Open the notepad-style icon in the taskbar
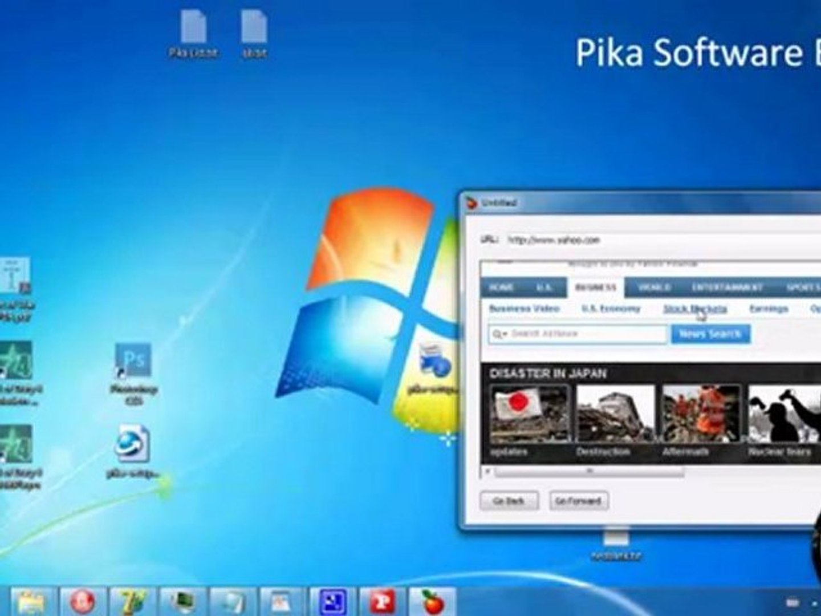This screenshot has height=616, width=821. tap(231, 601)
